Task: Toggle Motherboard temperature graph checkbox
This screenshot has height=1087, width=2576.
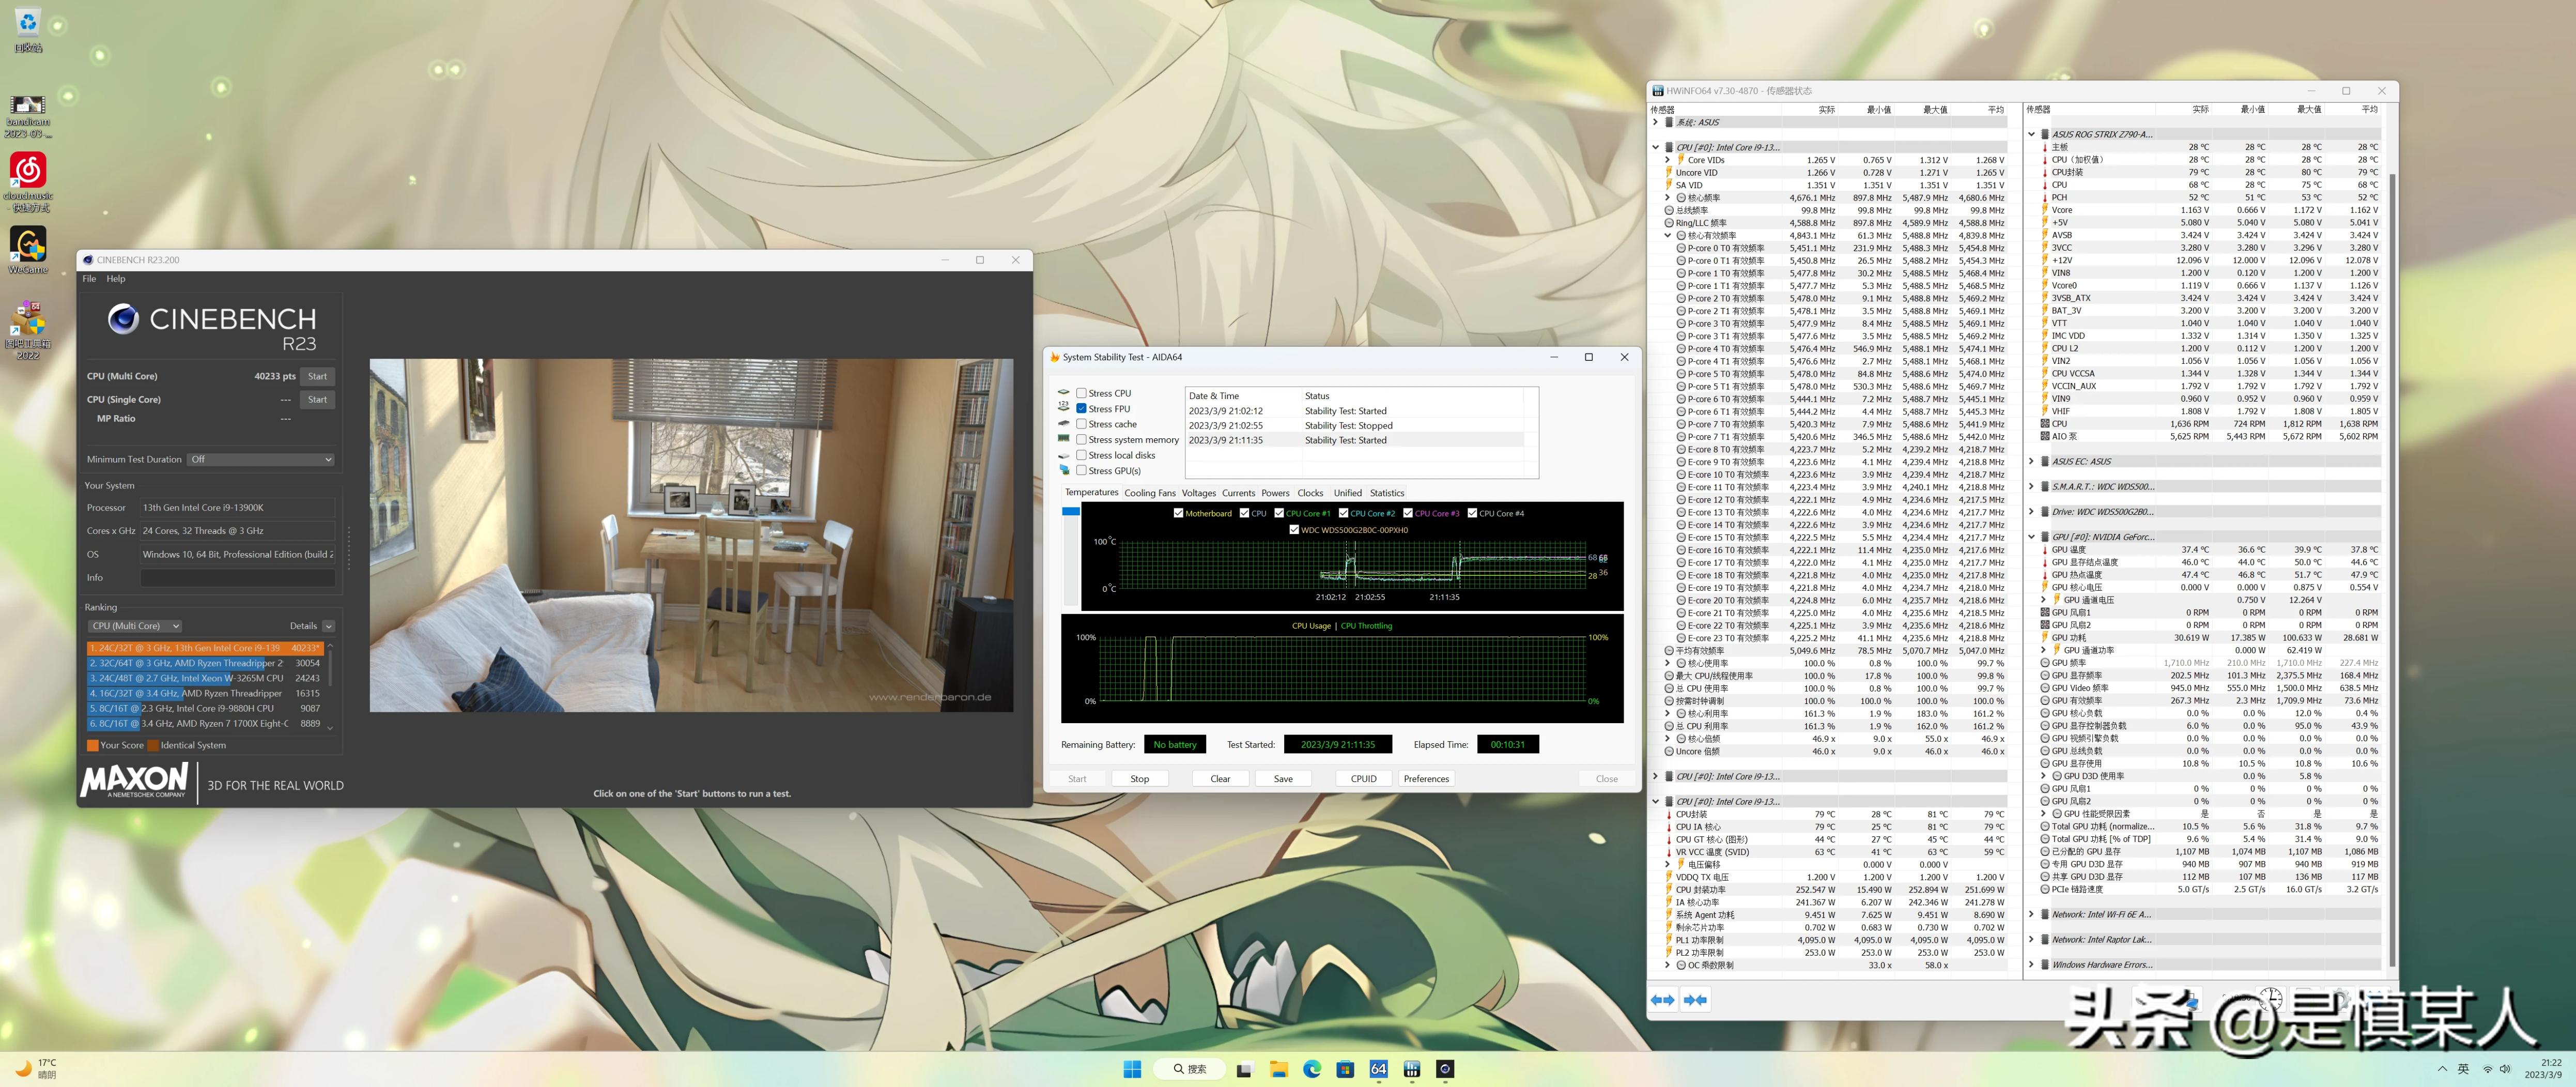Action: (x=1178, y=513)
